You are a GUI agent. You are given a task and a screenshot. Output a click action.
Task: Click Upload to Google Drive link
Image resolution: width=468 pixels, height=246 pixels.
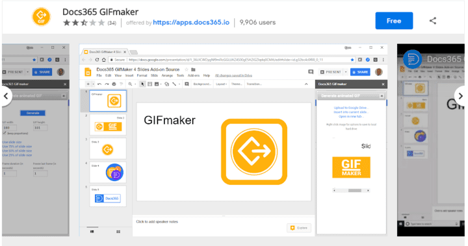click(x=351, y=108)
